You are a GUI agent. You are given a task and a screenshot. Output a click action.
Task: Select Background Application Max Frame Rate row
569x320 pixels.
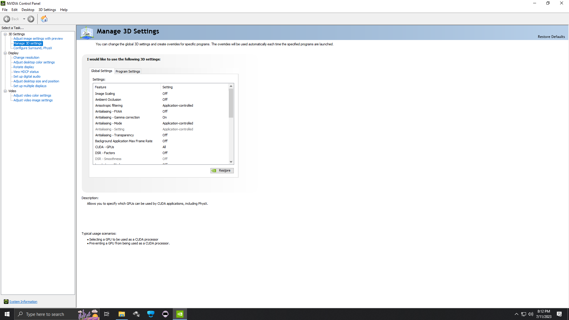pyautogui.click(x=161, y=141)
